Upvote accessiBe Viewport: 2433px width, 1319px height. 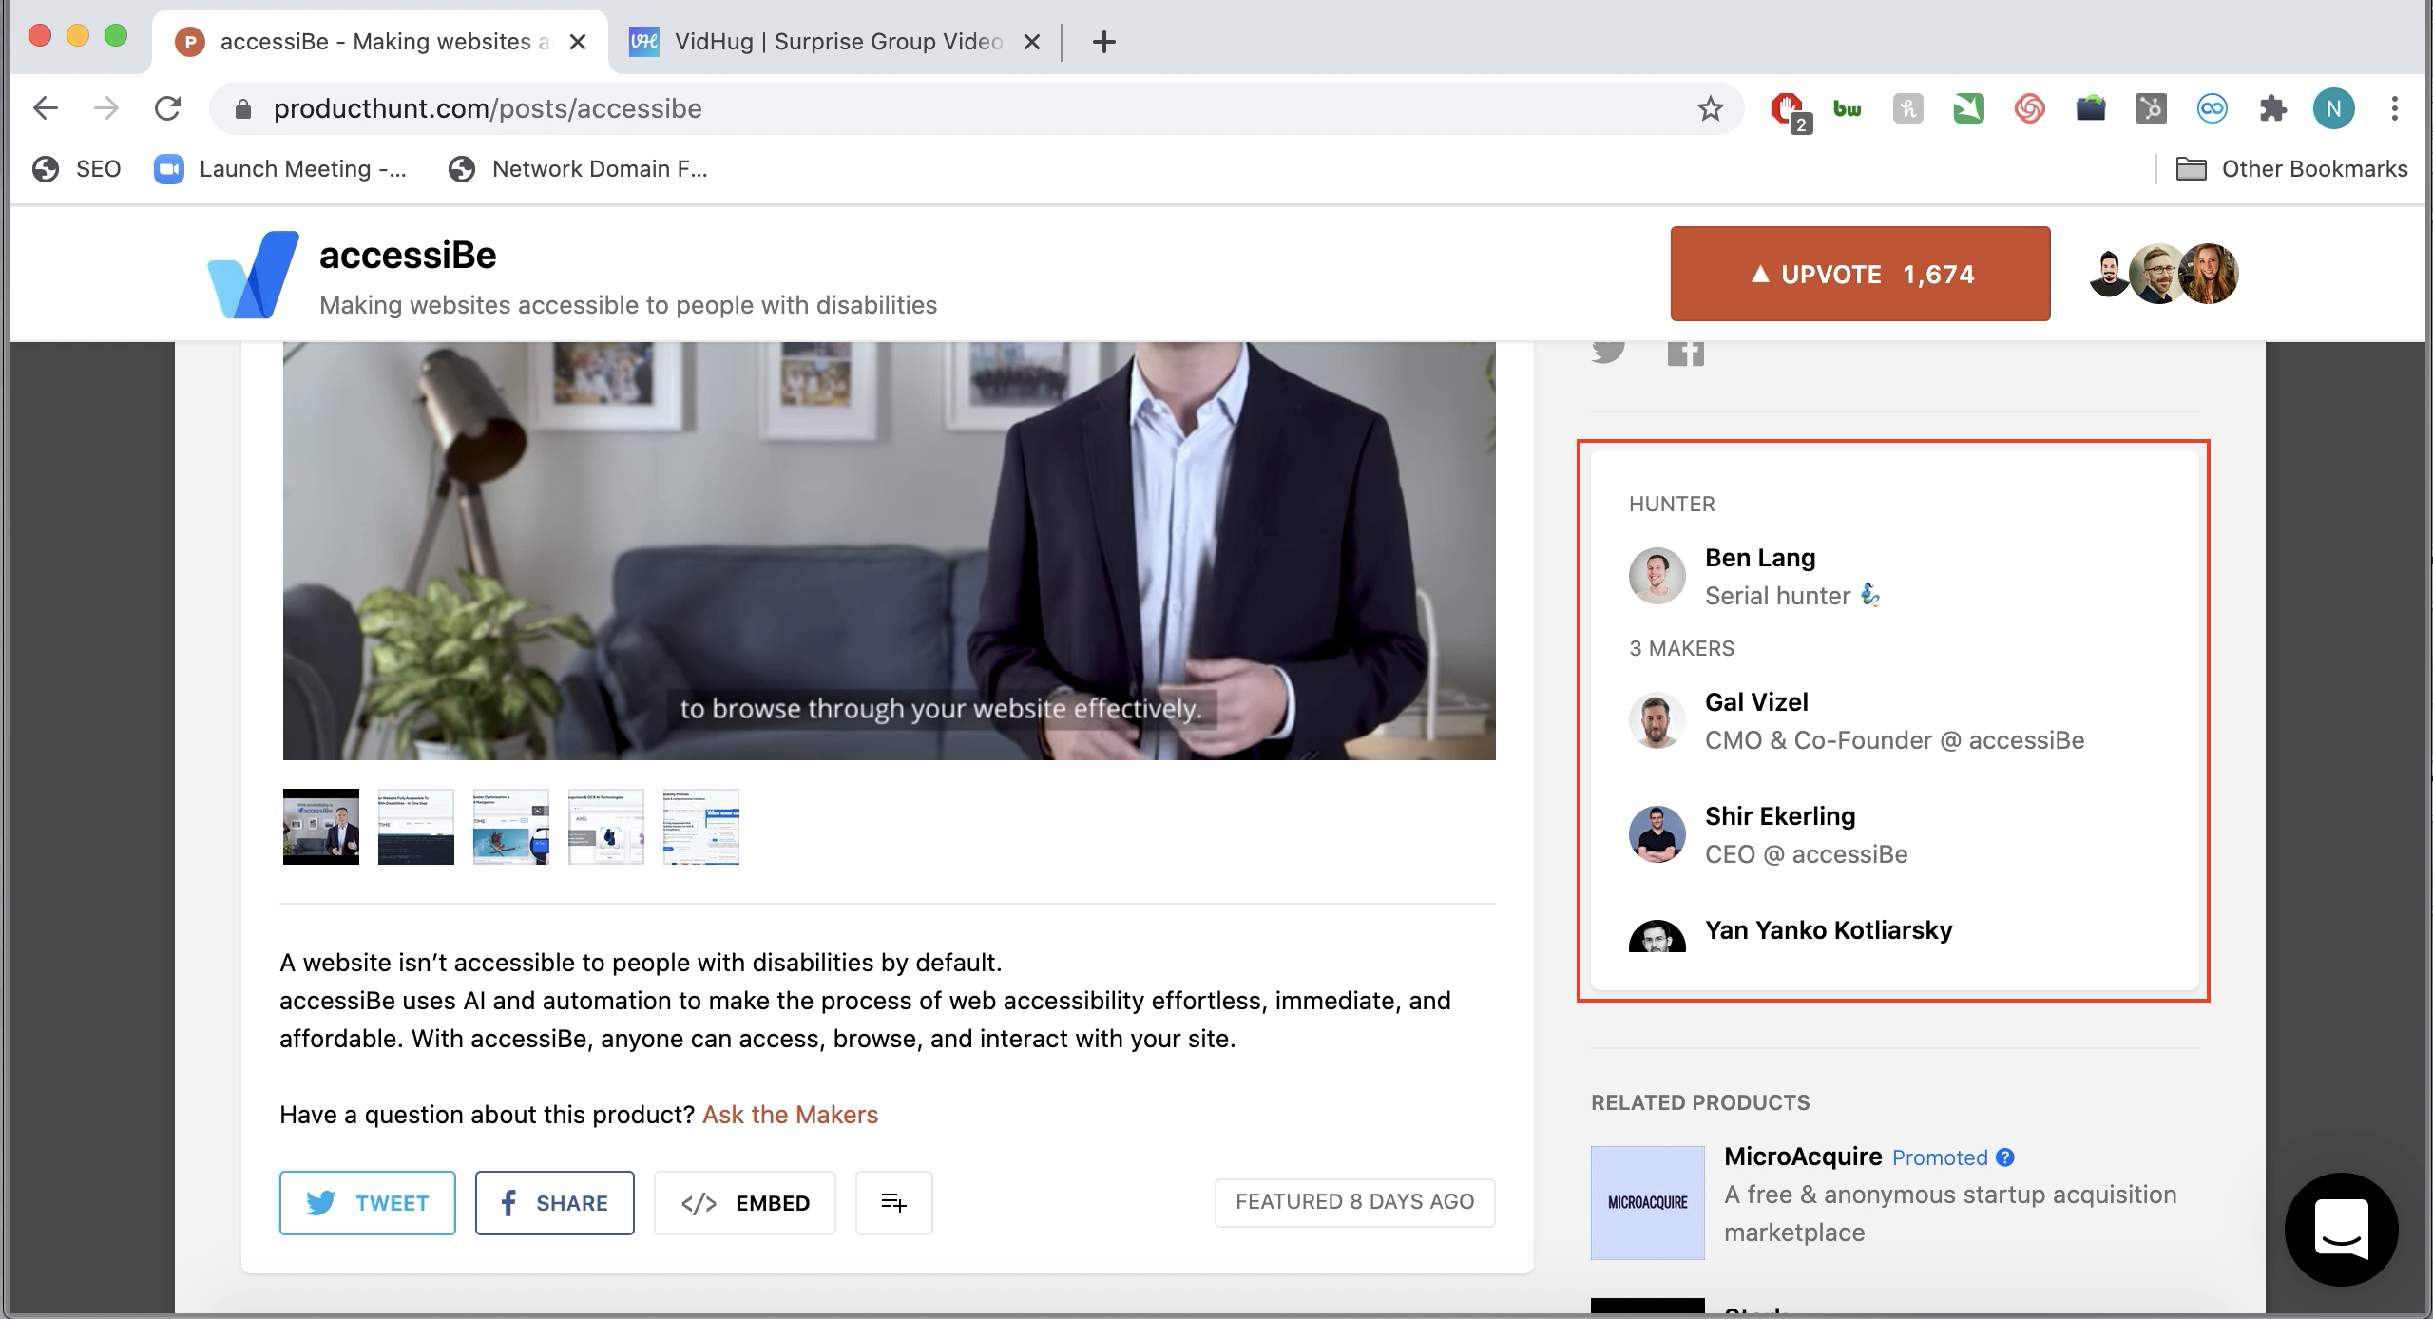click(x=1860, y=274)
